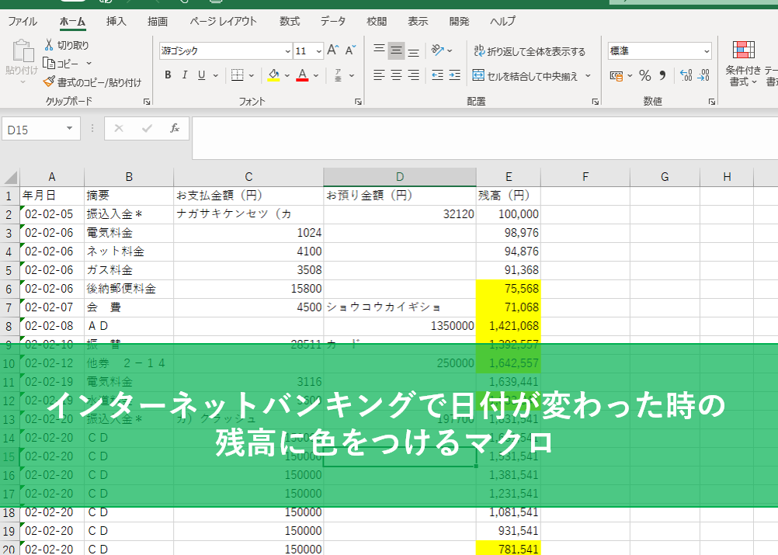
Task: Click the insert function fx icon
Action: click(175, 128)
